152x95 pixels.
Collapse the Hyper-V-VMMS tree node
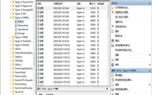(10, 18)
